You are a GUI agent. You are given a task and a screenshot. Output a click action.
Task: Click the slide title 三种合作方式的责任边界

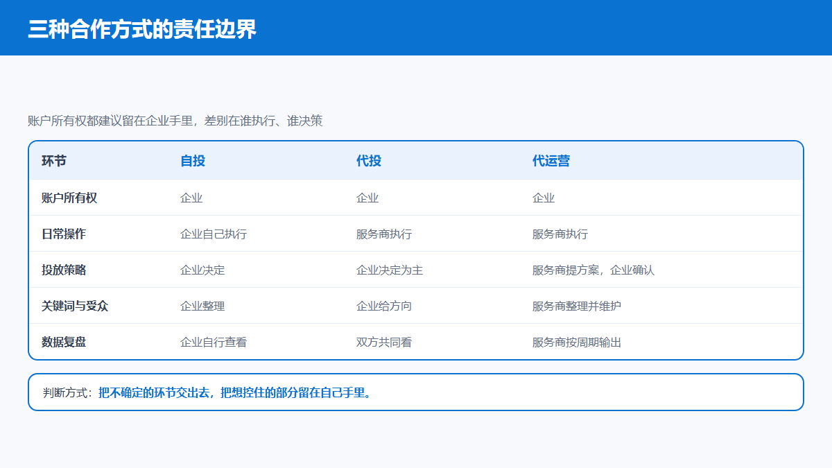pyautogui.click(x=142, y=29)
